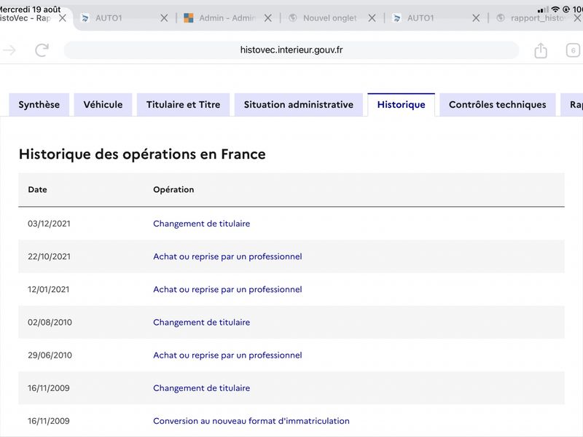Click the Opération column header
583x437 pixels.
(x=173, y=189)
